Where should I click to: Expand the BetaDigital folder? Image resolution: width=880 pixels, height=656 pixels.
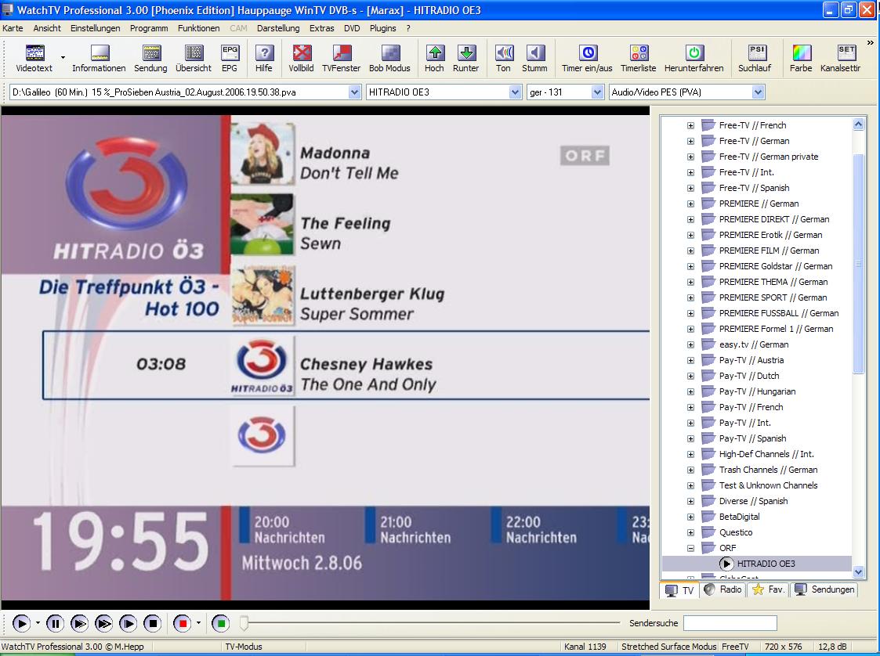[691, 517]
